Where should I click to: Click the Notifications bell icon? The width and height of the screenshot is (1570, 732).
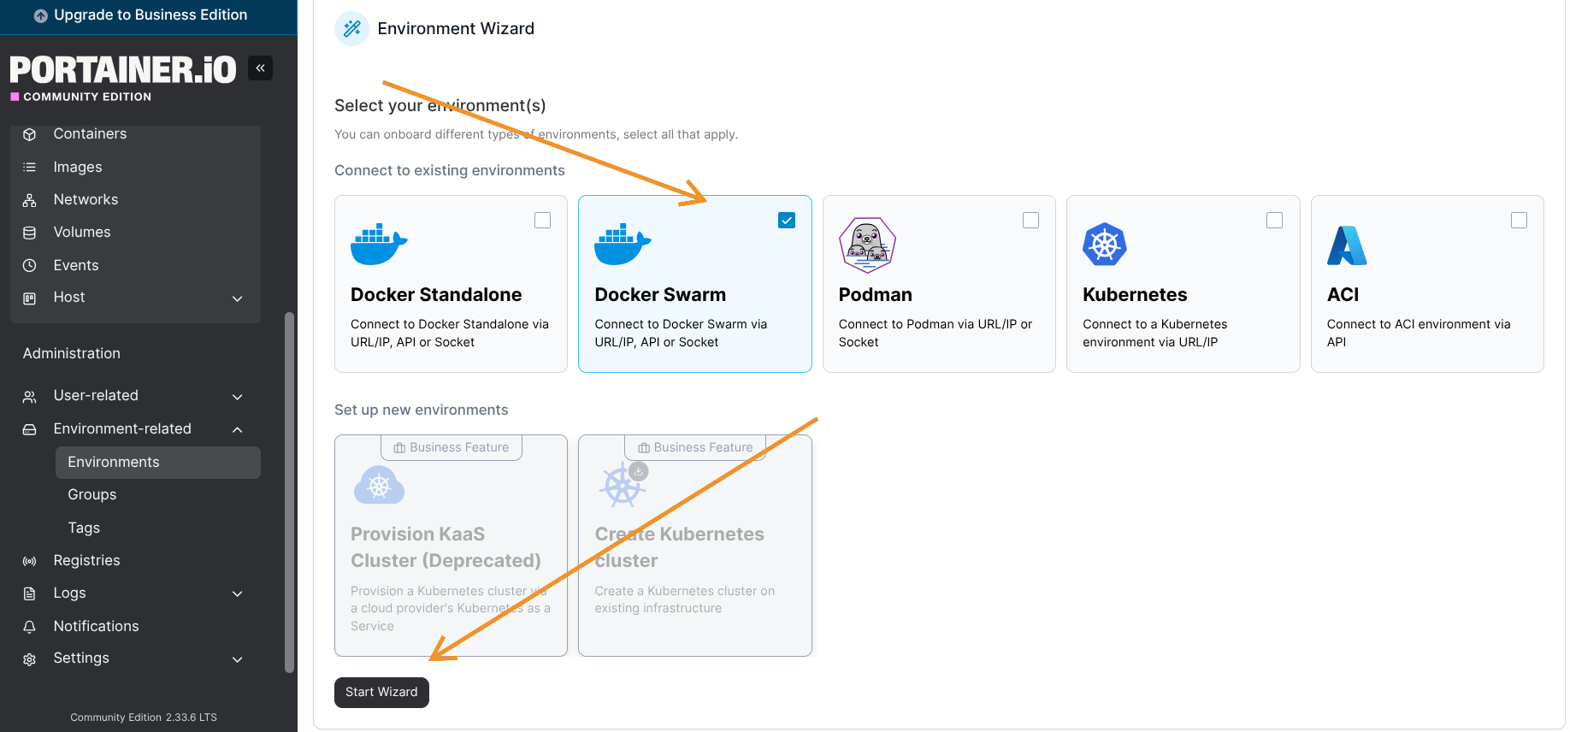(x=30, y=627)
